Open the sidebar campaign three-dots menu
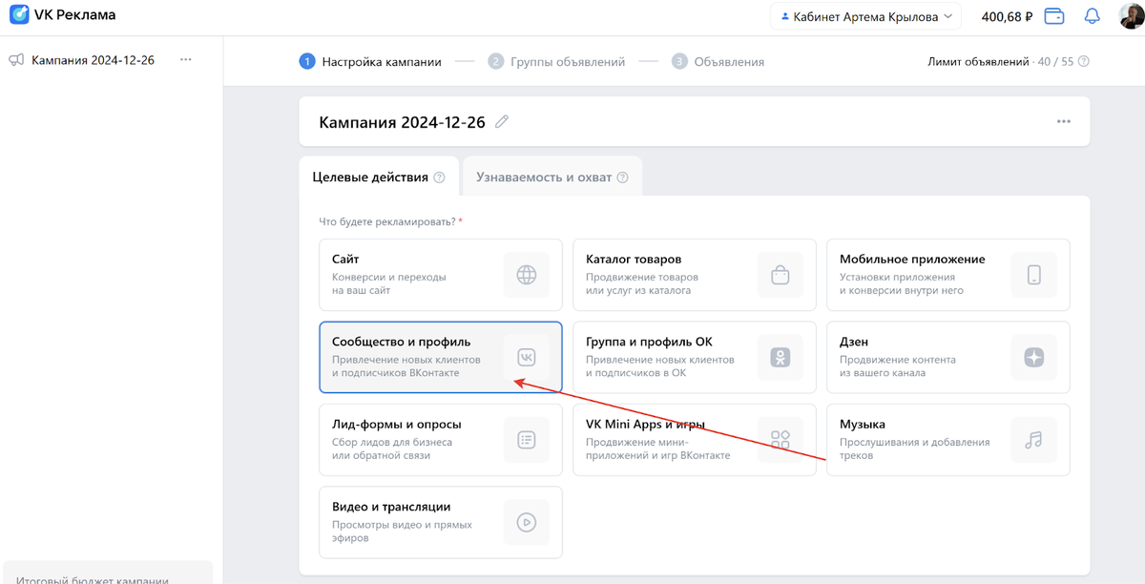1145x584 pixels. pos(186,60)
